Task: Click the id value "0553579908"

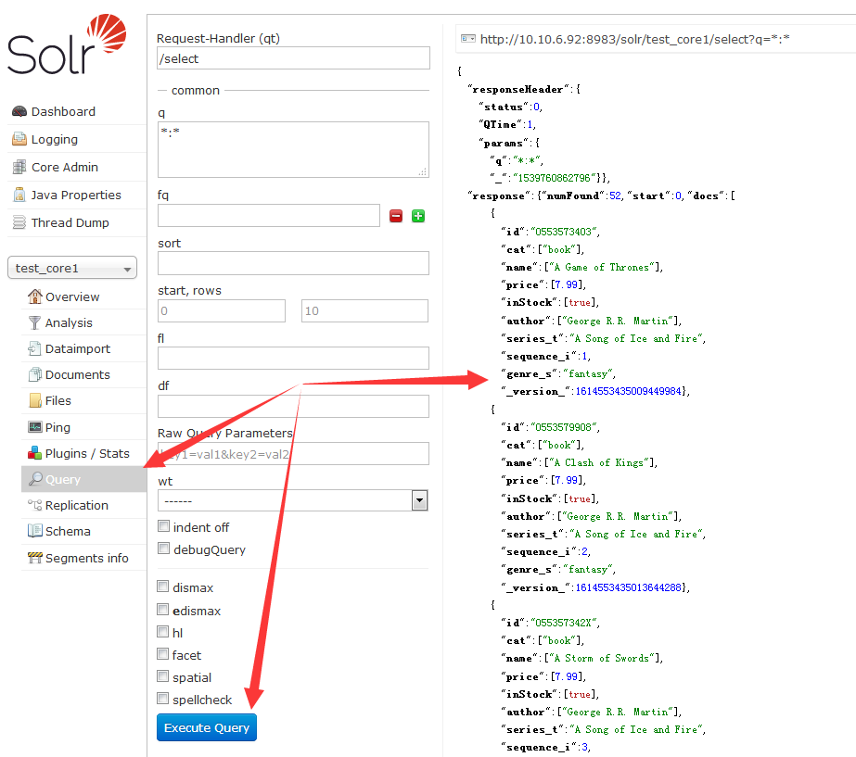Action: [x=564, y=427]
